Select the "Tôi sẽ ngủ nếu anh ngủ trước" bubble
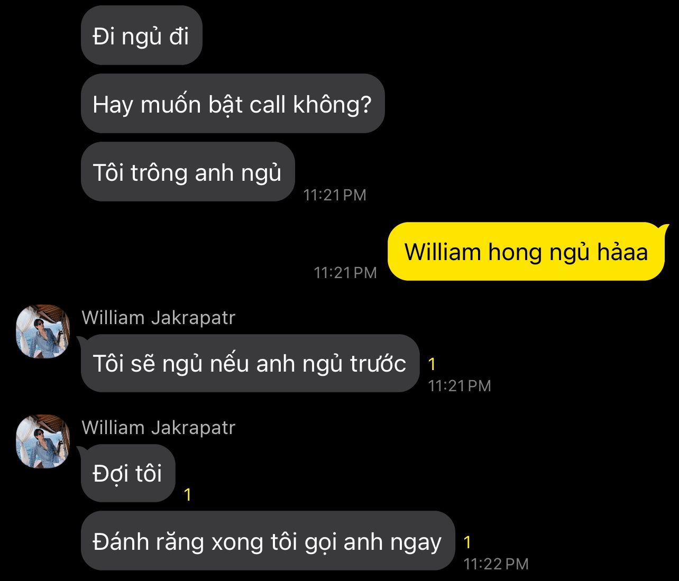 pos(250,363)
